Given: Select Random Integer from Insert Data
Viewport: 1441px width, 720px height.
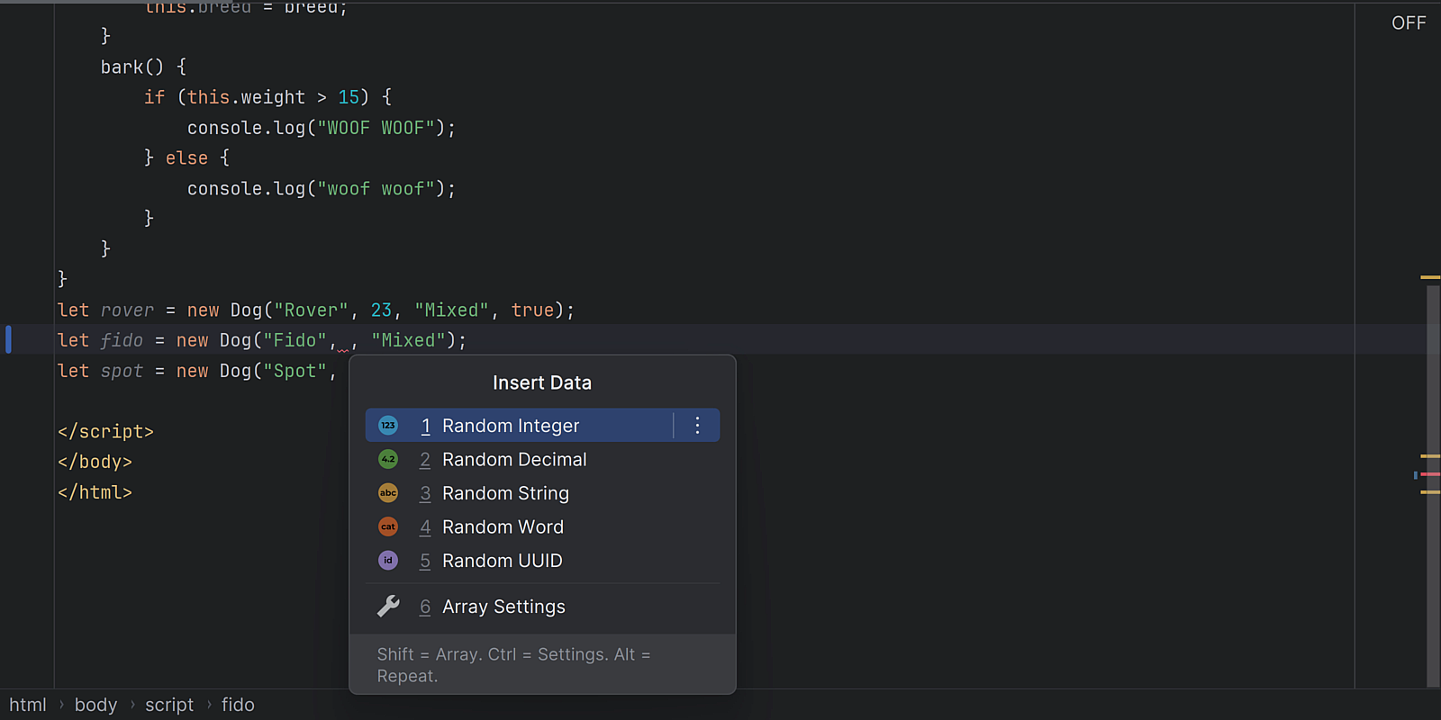Looking at the screenshot, I should (542, 425).
